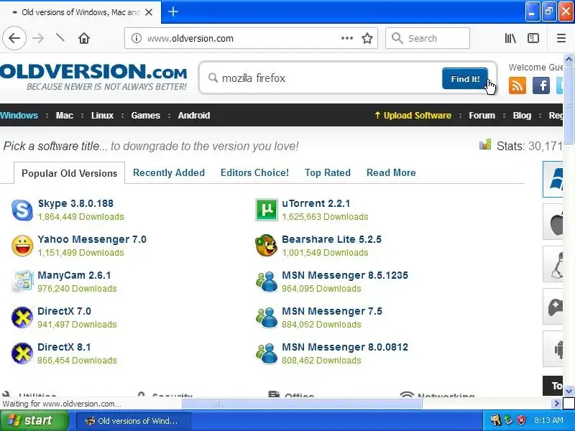Go back using the browser back arrow
This screenshot has height=431, width=575.
pos(14,38)
